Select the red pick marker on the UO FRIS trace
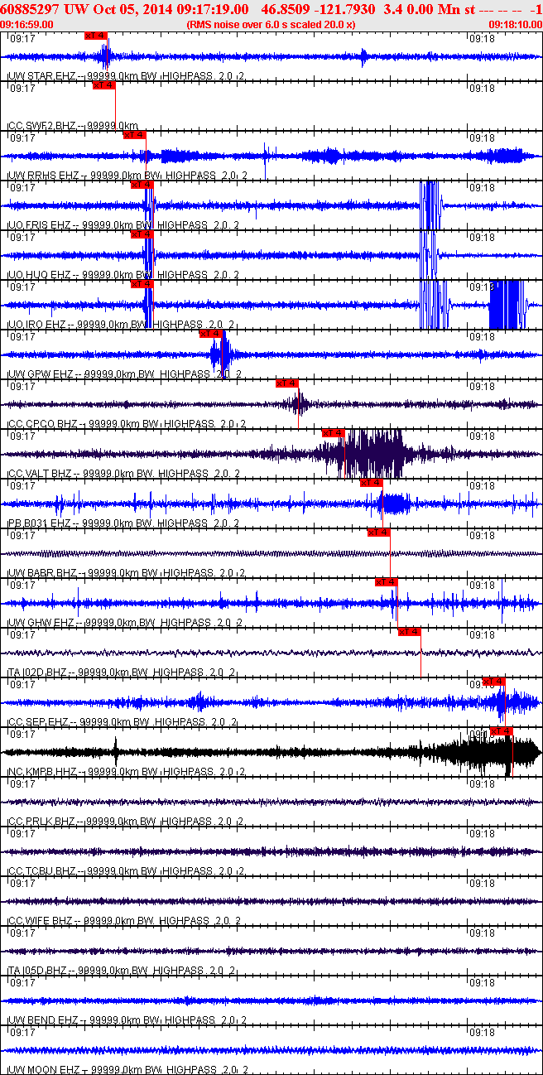Viewport: 543px width, 1075px height. (x=142, y=185)
